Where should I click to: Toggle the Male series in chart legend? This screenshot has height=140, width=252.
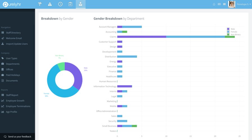click(x=232, y=29)
